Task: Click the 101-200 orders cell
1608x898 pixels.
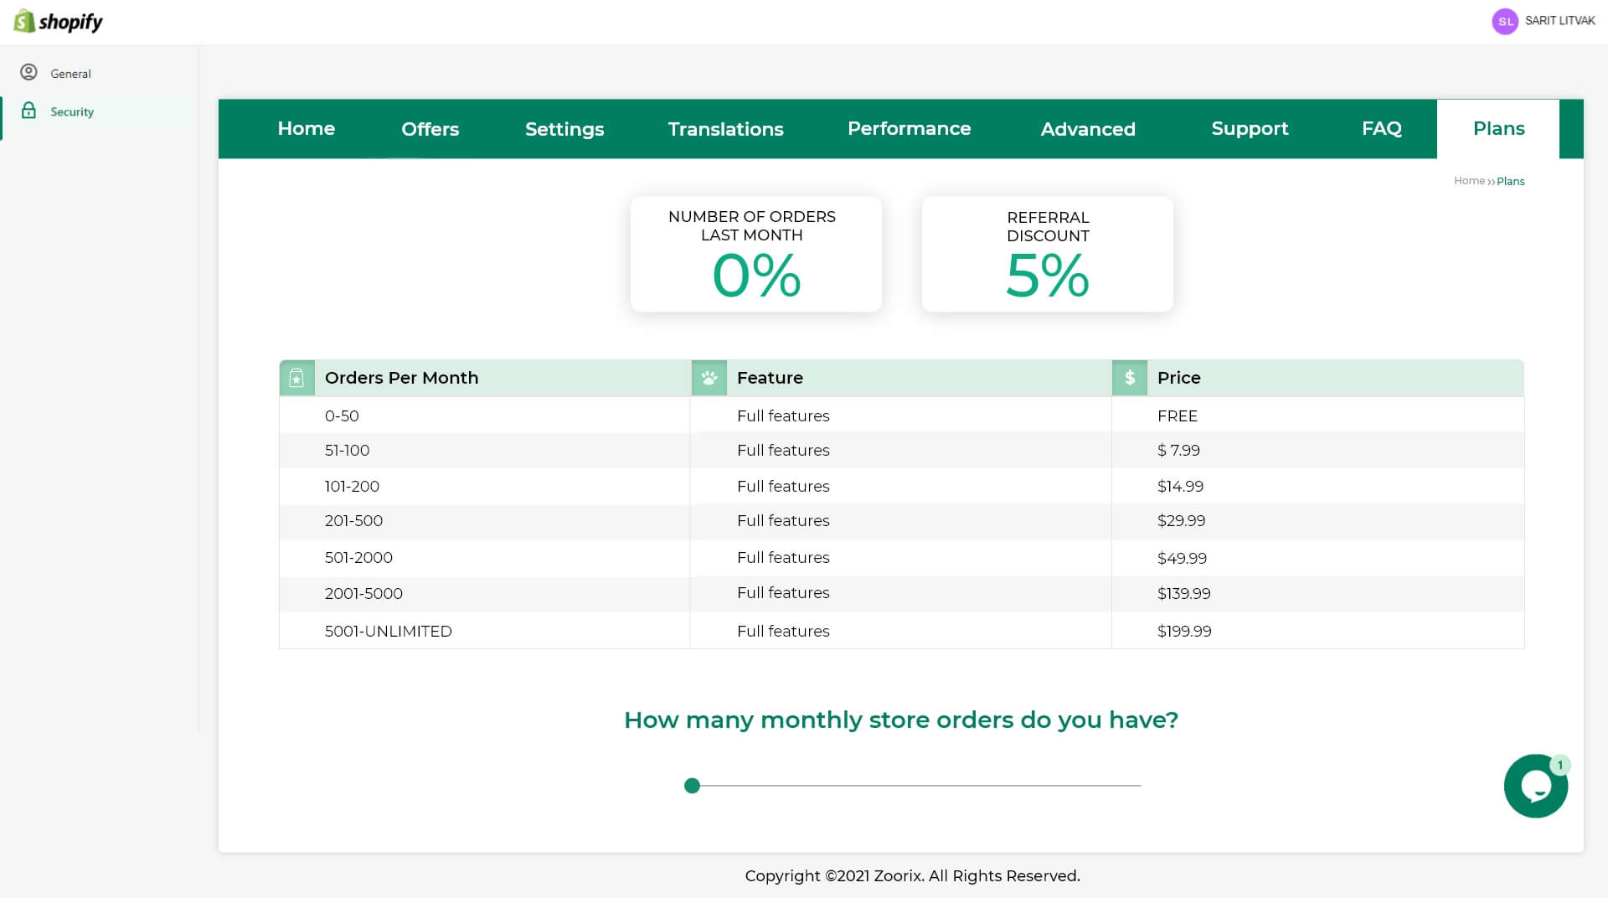Action: (x=484, y=487)
